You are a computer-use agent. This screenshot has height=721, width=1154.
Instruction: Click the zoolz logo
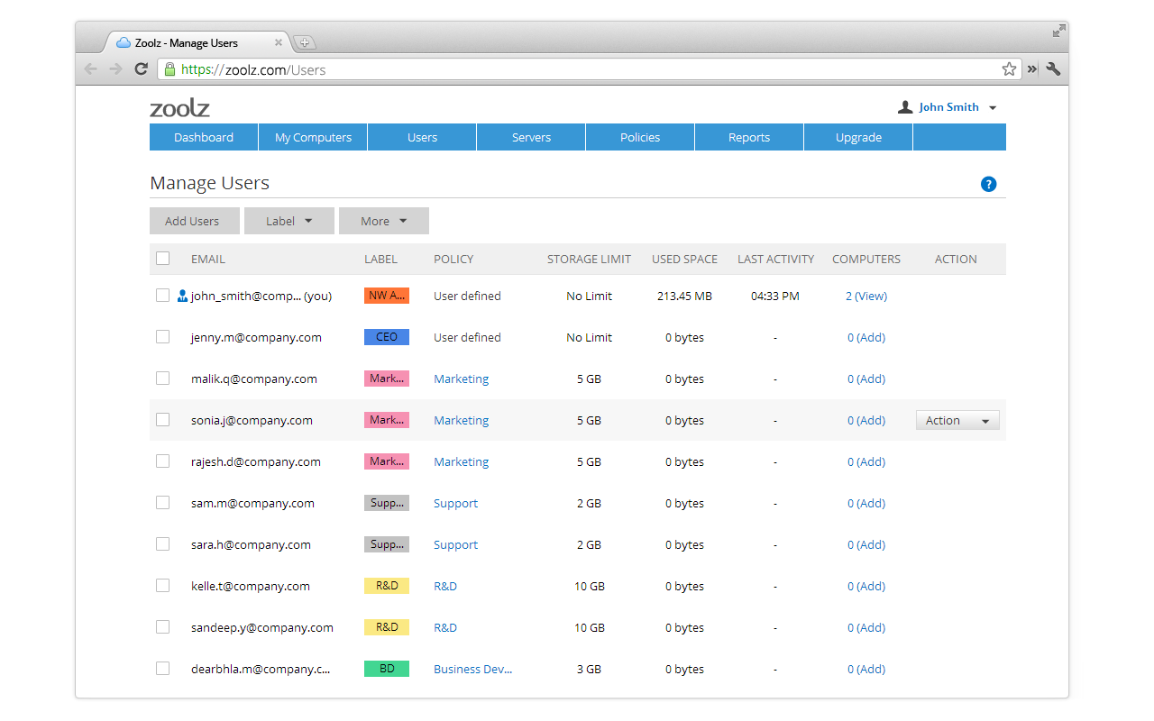(x=179, y=108)
